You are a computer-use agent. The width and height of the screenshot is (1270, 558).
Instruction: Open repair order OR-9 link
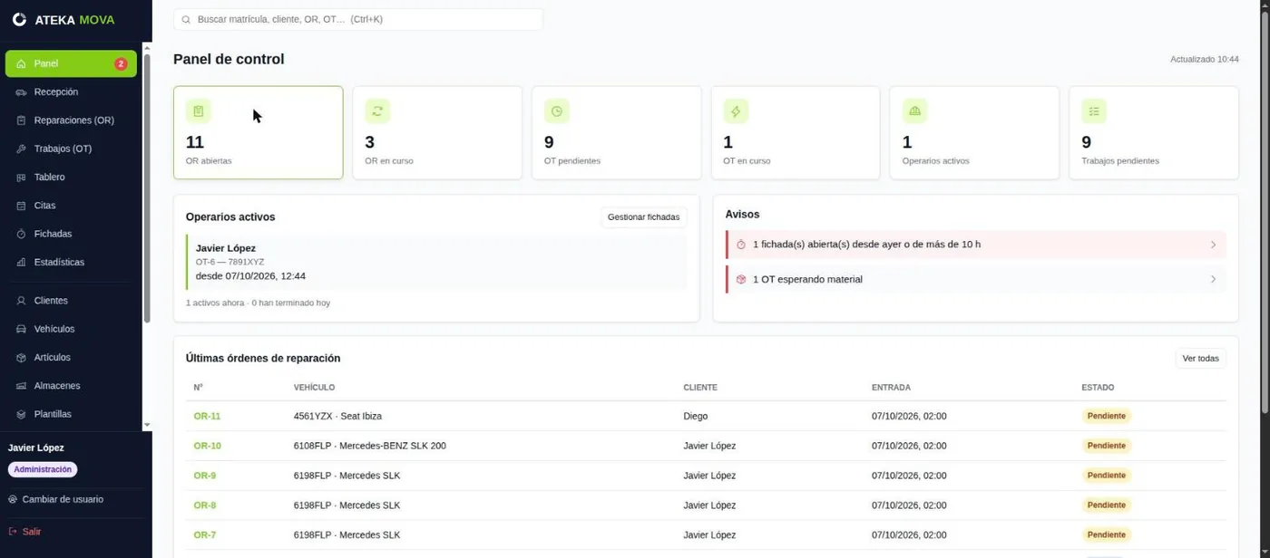click(204, 476)
